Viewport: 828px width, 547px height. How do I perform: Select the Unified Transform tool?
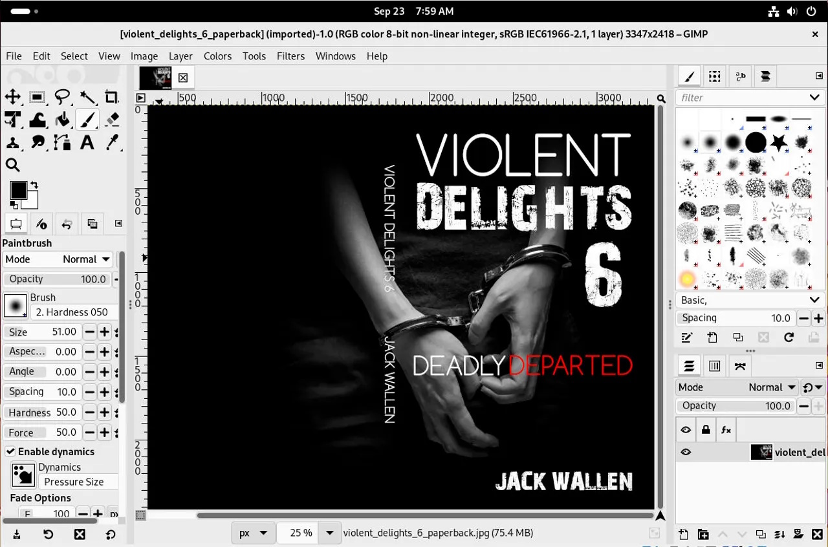[13, 120]
